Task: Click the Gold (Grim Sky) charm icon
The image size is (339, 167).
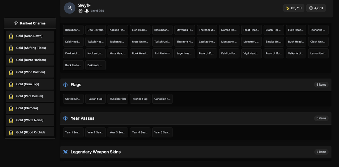Action: 11,84
